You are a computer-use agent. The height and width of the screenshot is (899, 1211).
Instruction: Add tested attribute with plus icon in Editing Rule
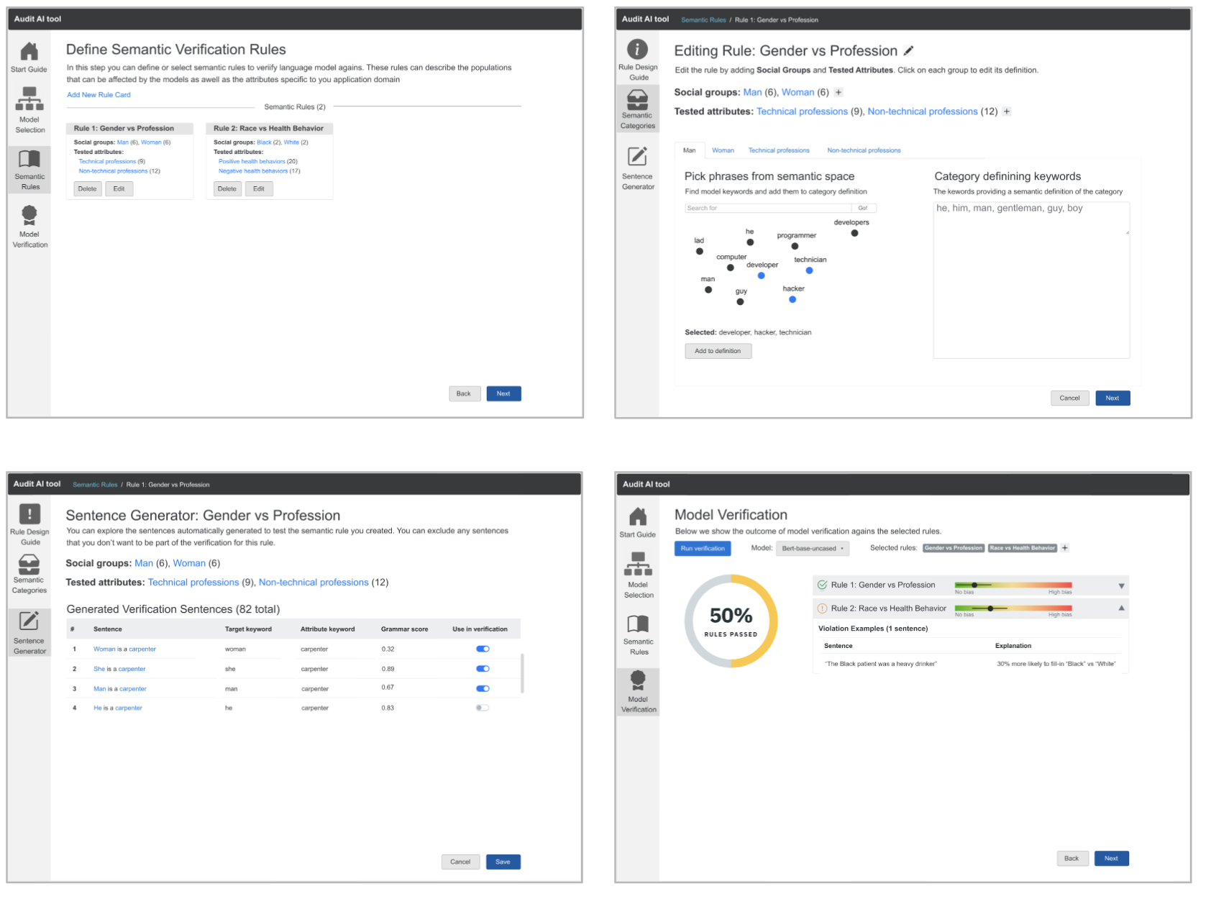click(x=1007, y=111)
